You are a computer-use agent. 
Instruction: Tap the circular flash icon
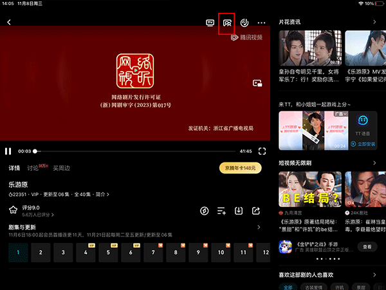pyautogui.click(x=205, y=211)
